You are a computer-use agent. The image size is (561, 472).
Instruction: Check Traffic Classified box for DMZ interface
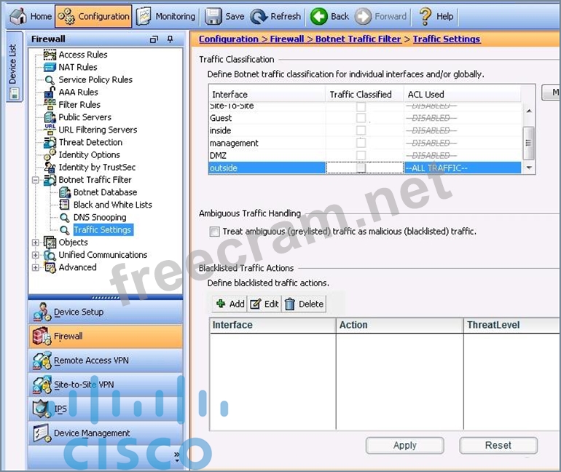(x=361, y=156)
